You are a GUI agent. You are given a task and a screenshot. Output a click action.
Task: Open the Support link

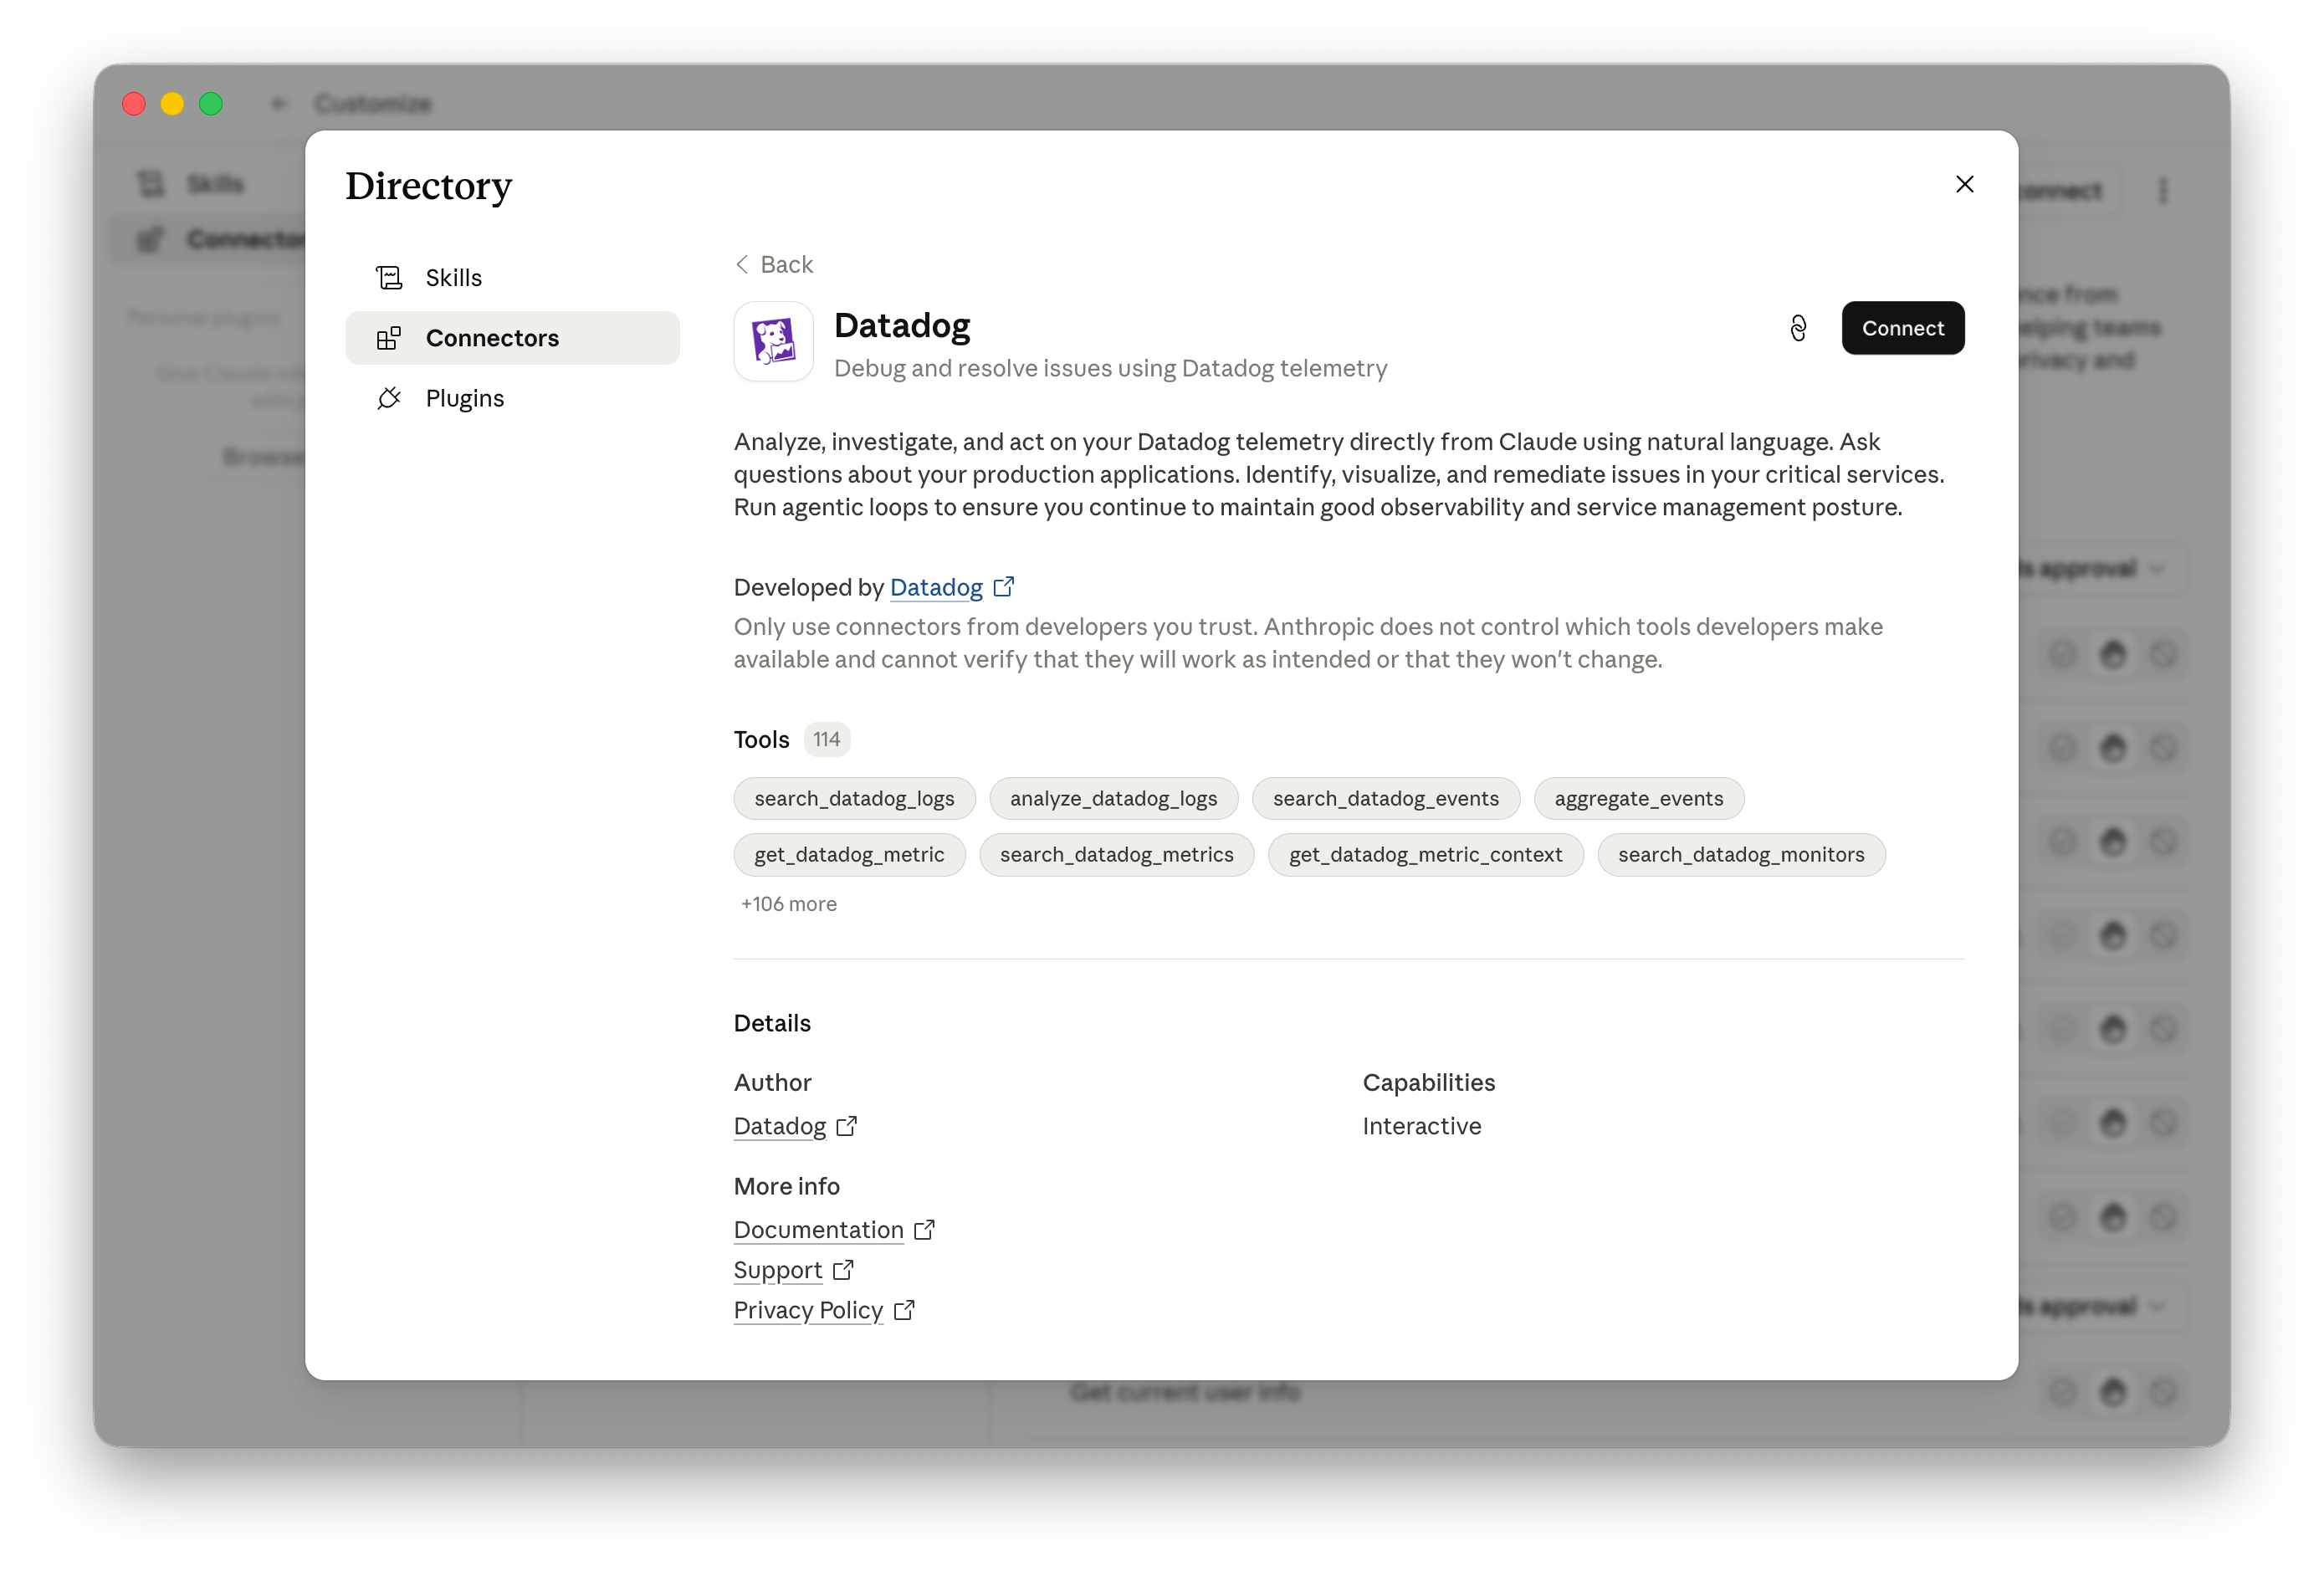pos(777,1270)
